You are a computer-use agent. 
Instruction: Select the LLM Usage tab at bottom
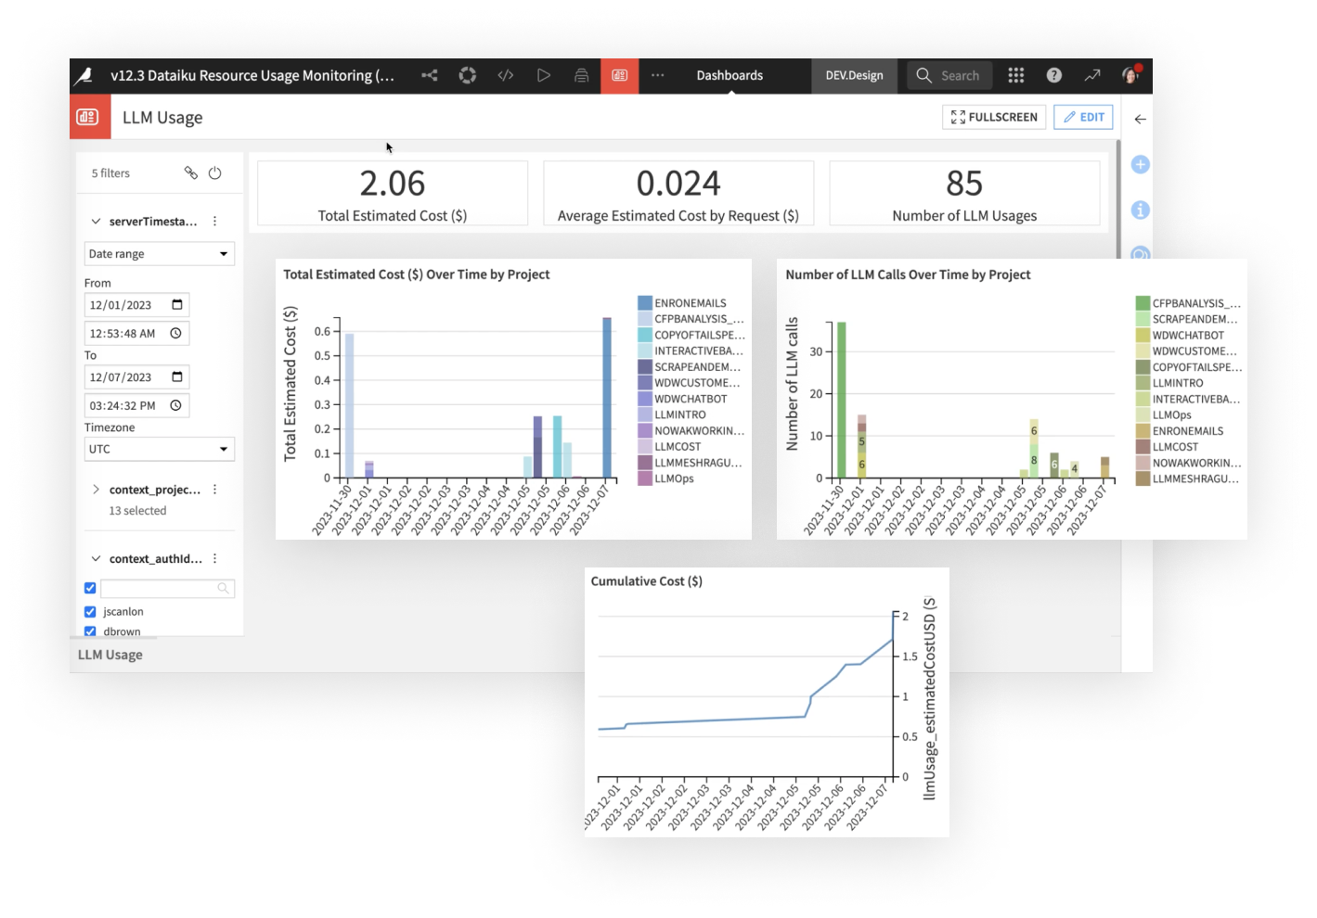click(x=110, y=655)
